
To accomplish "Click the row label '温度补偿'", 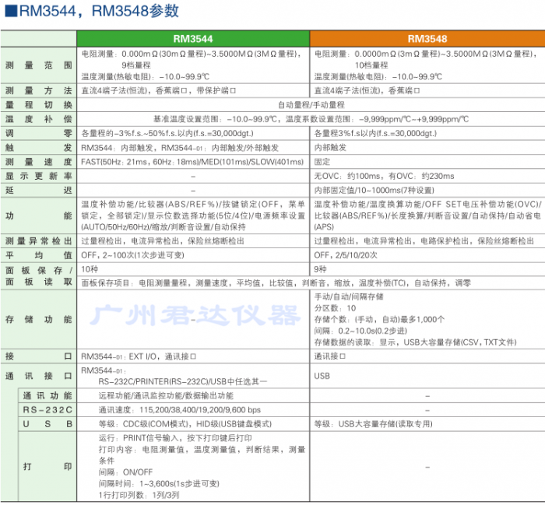I will click(x=39, y=119).
